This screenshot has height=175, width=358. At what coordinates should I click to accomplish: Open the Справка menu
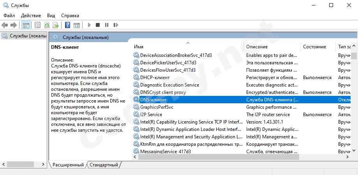coord(70,16)
